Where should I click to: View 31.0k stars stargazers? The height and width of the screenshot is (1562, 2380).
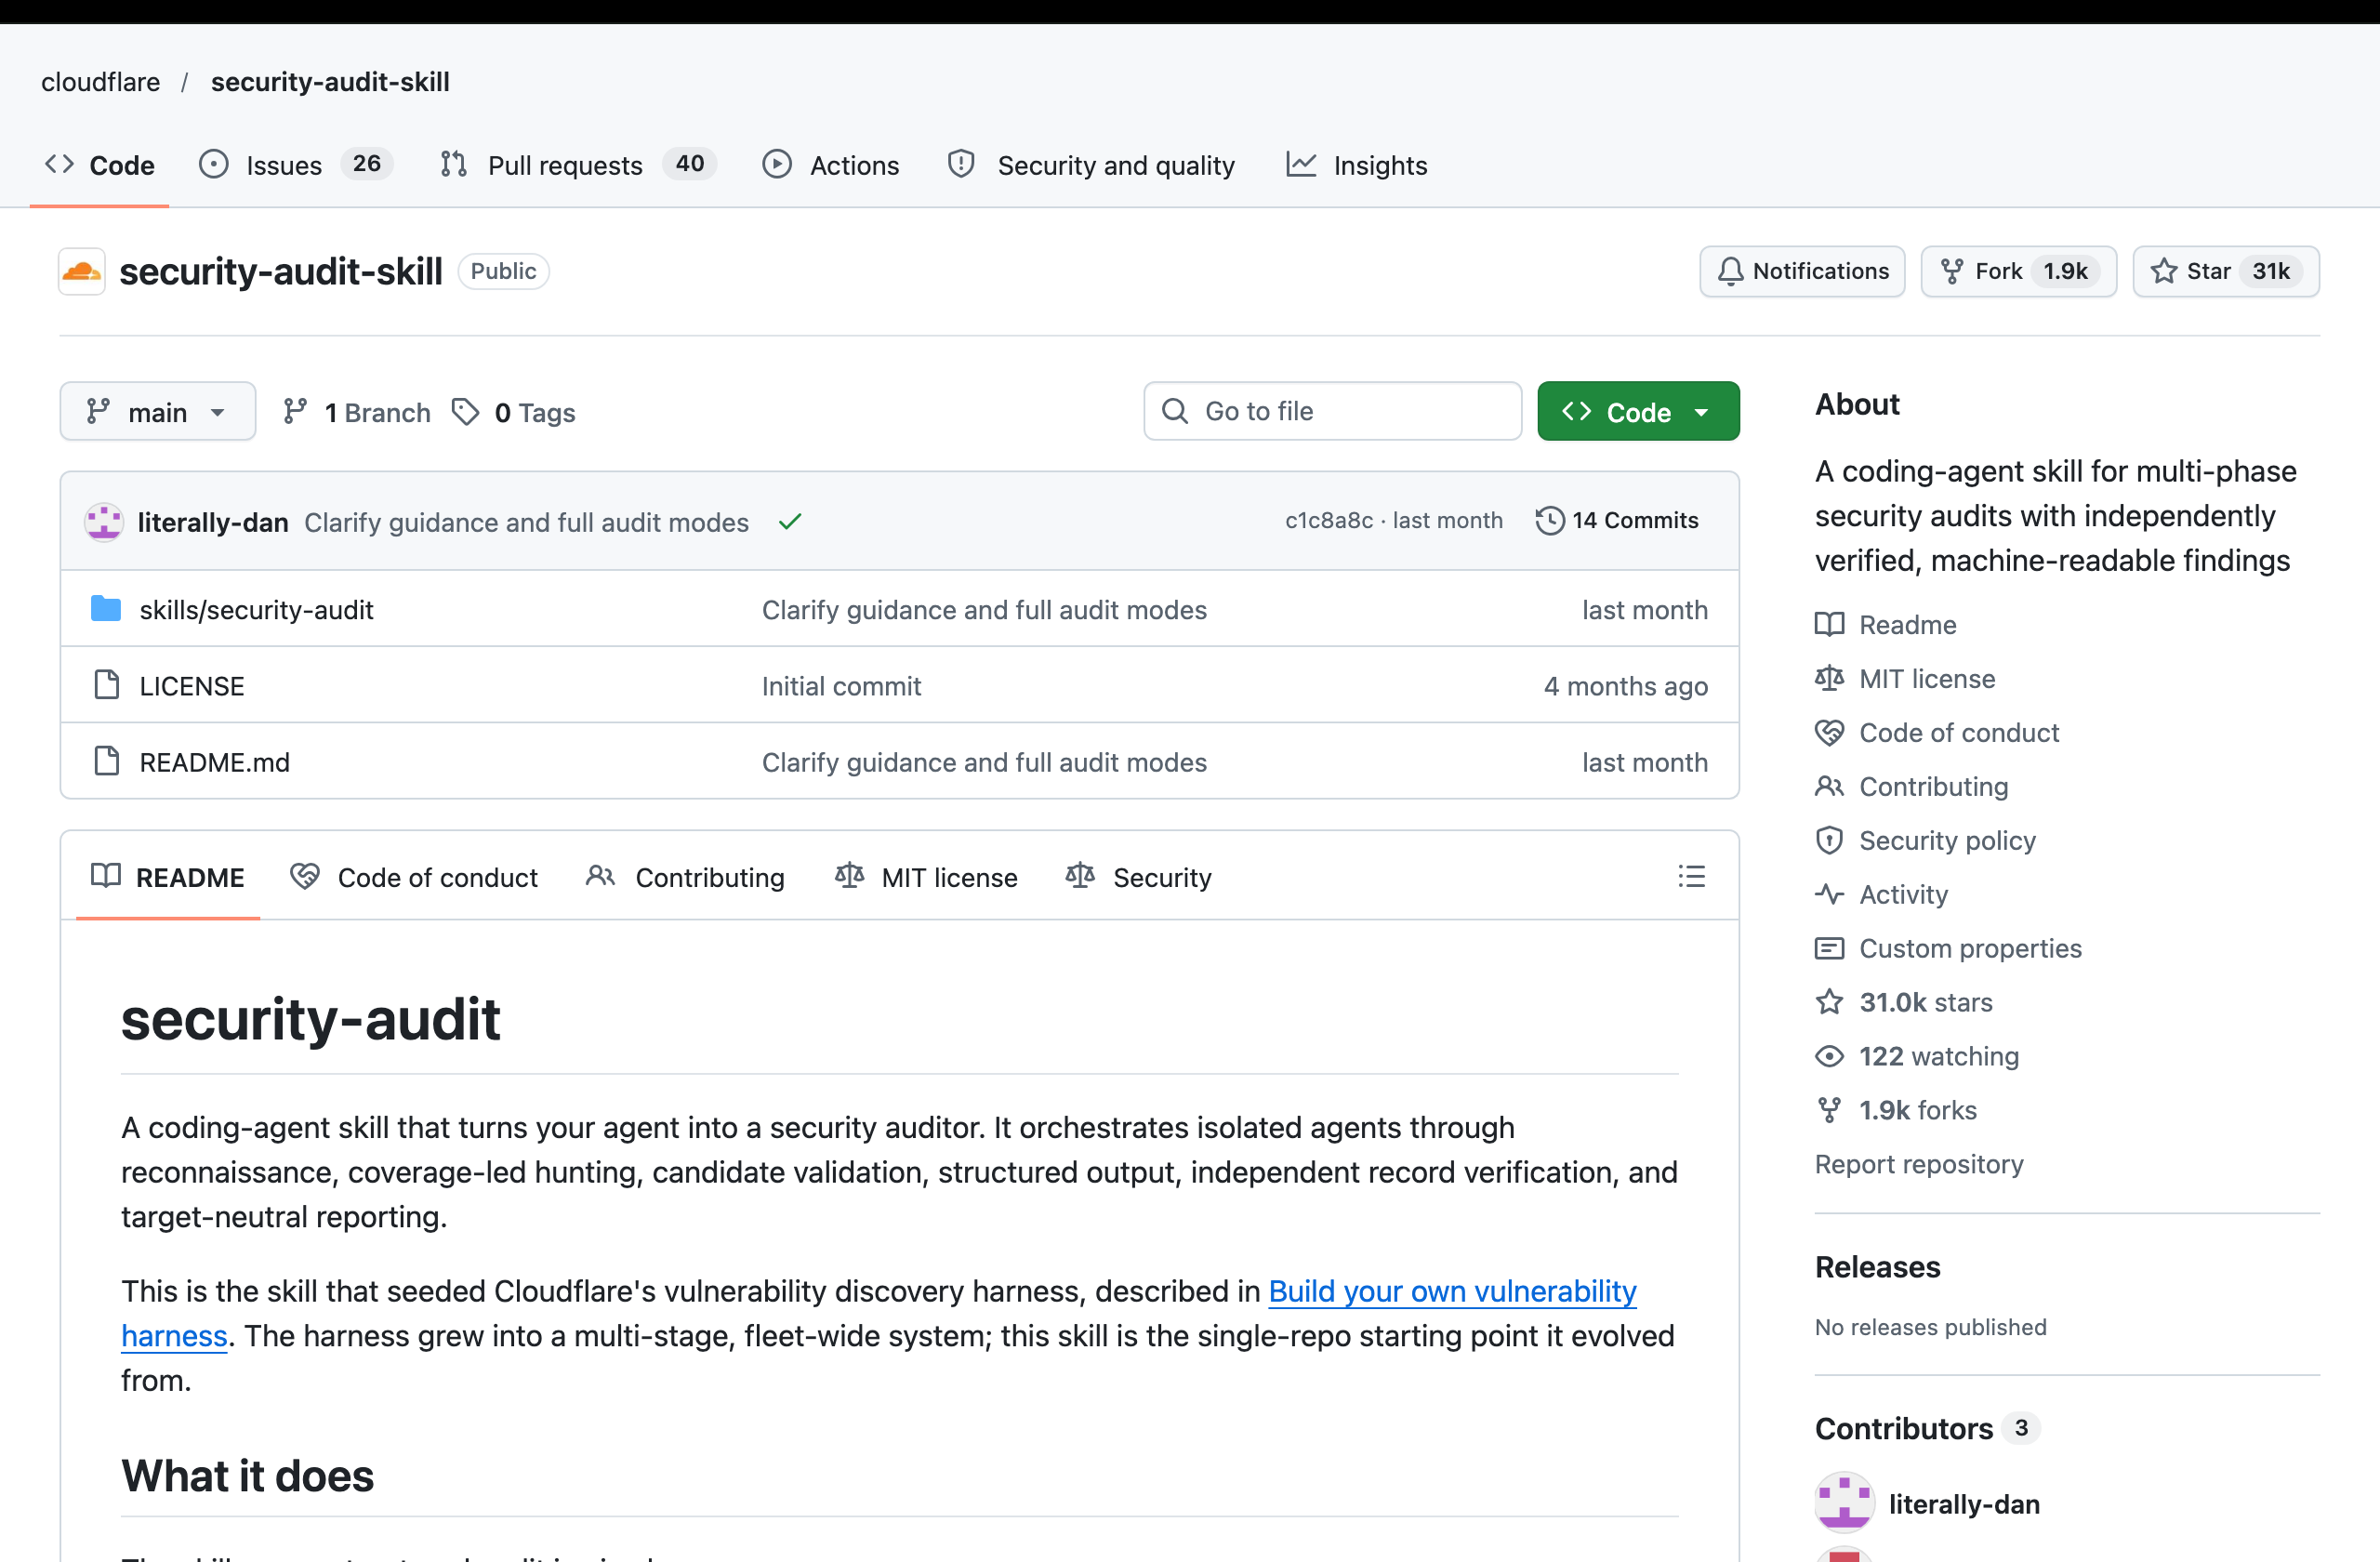(1904, 1002)
